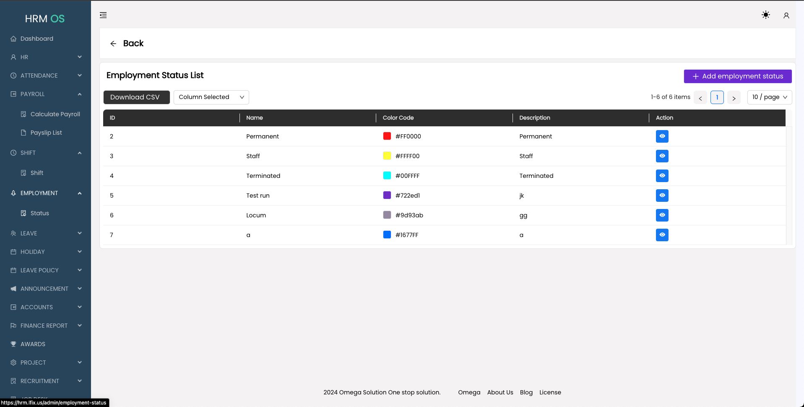This screenshot has width=804, height=407.
Task: Click the back arrow icon
Action: 113,44
